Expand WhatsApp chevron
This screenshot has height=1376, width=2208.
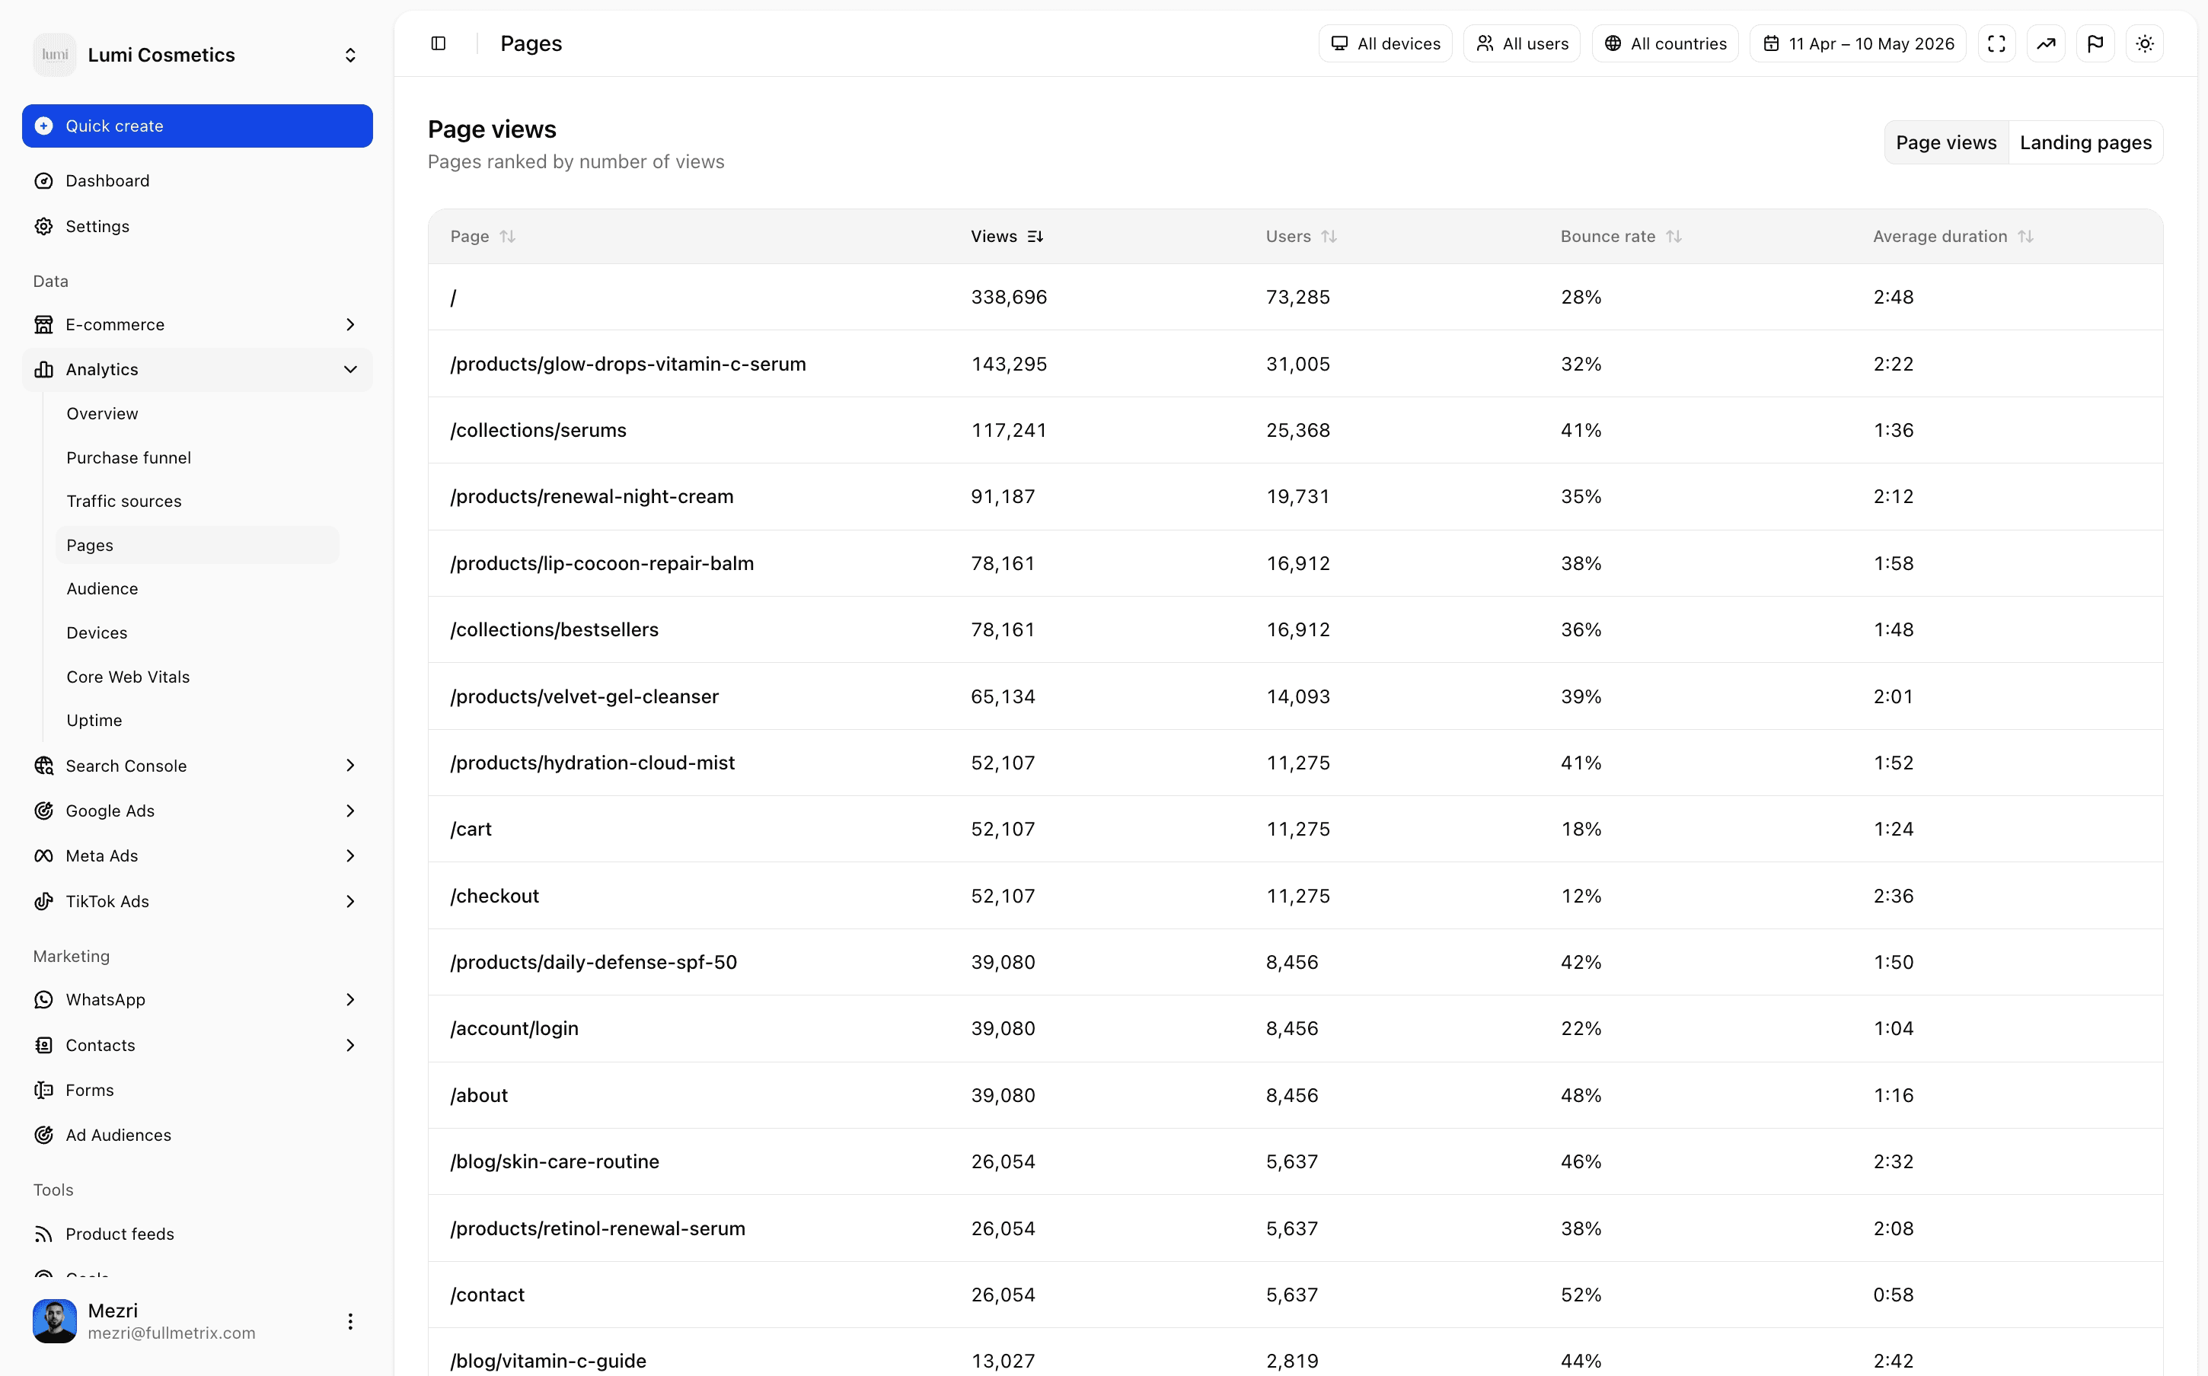tap(350, 1000)
